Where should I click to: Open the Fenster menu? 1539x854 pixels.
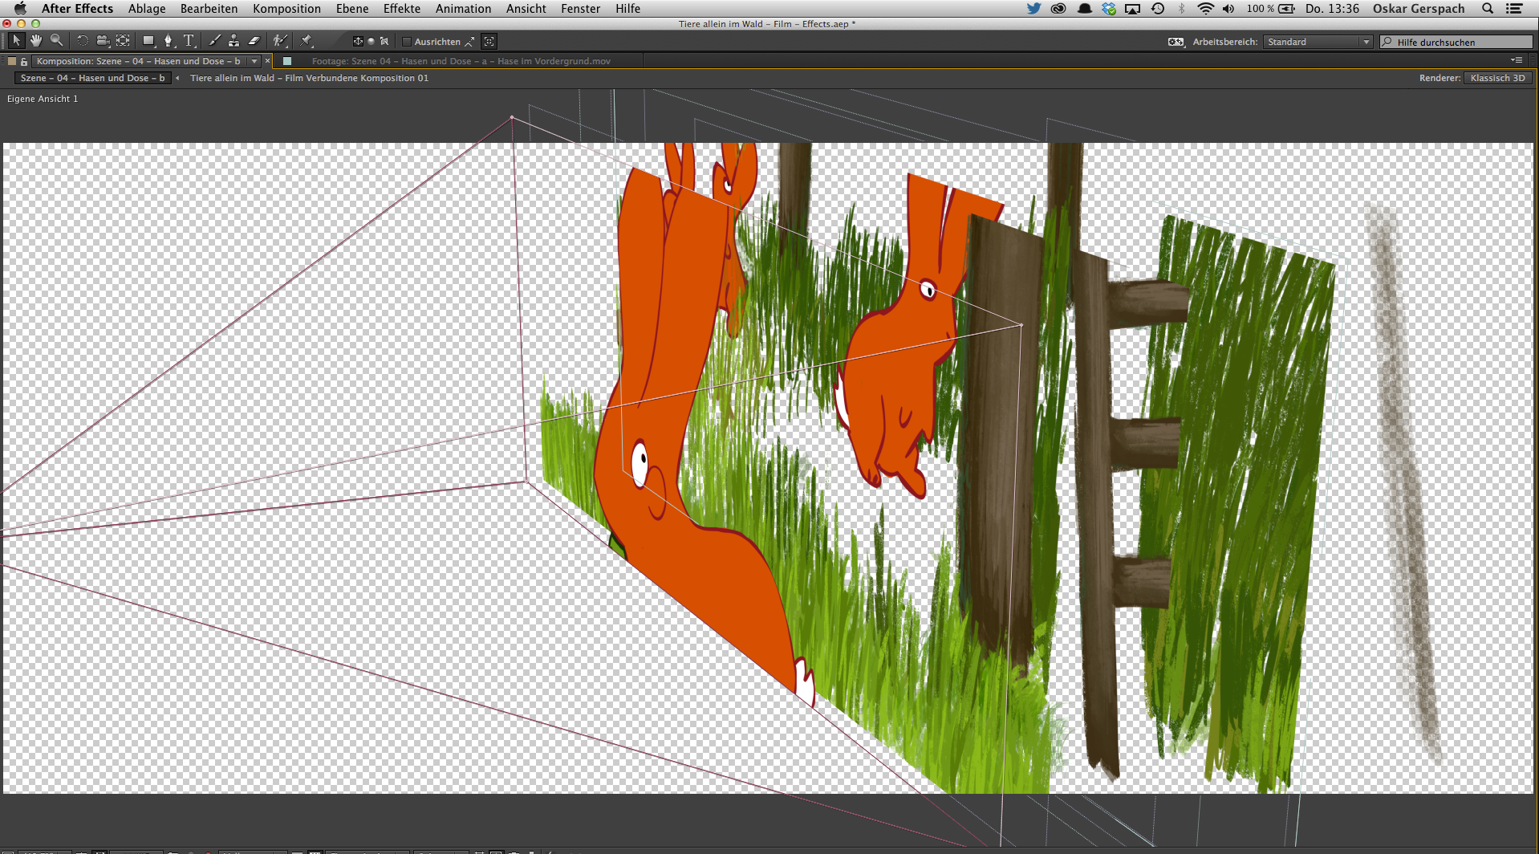tap(581, 8)
